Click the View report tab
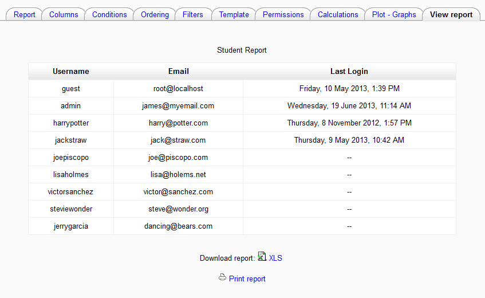Screen dimensions: 485x298 [x=451, y=14]
